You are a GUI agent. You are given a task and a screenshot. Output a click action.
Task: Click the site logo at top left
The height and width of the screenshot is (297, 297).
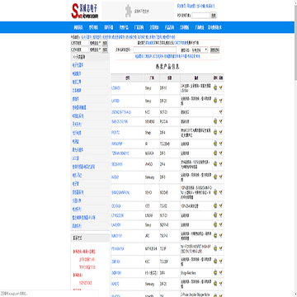click(85, 11)
